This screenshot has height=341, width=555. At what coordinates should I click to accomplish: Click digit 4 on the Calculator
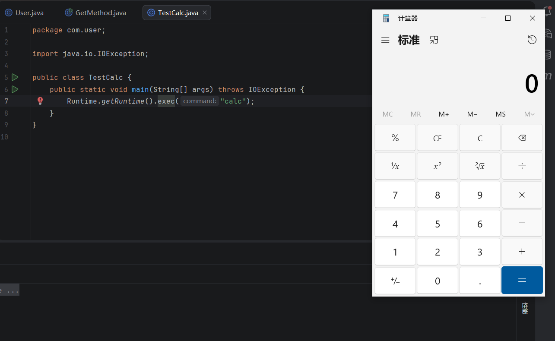click(x=395, y=223)
